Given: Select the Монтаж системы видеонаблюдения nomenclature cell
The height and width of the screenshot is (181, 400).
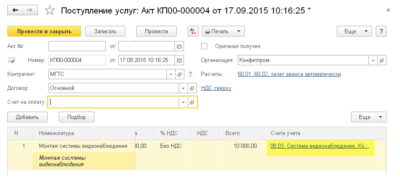Looking at the screenshot, I should click(83, 146).
